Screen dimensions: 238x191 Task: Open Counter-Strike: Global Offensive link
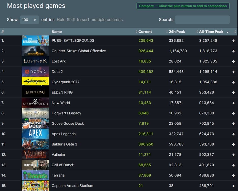(x=79, y=51)
